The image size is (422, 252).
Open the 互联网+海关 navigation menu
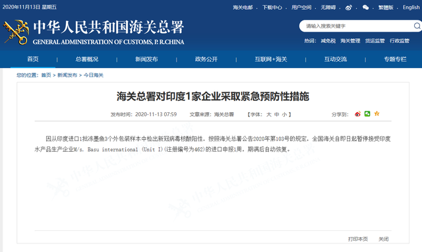[271, 59]
